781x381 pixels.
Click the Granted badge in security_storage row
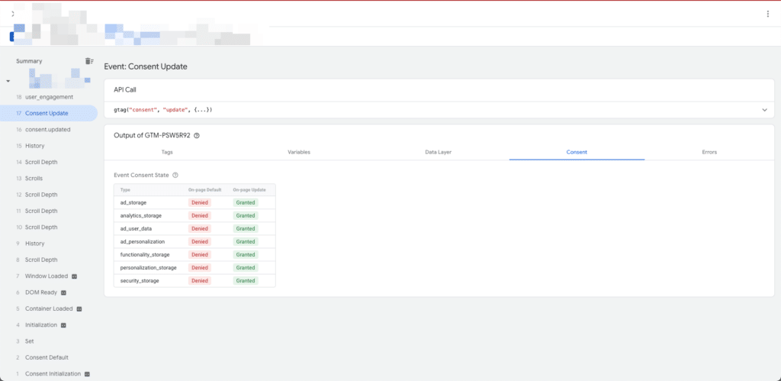(x=246, y=281)
